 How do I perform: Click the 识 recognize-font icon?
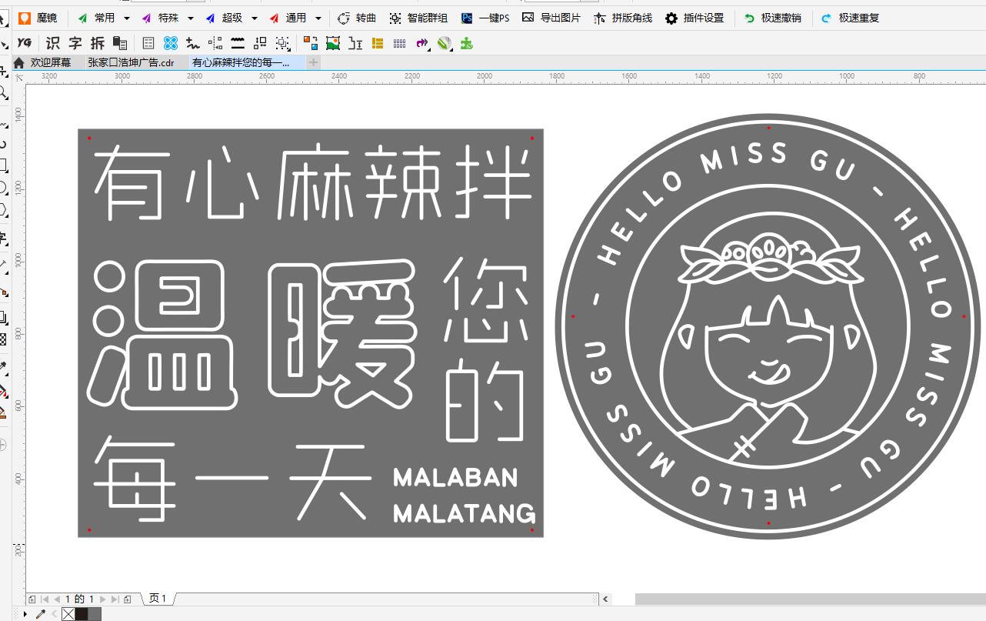(53, 43)
